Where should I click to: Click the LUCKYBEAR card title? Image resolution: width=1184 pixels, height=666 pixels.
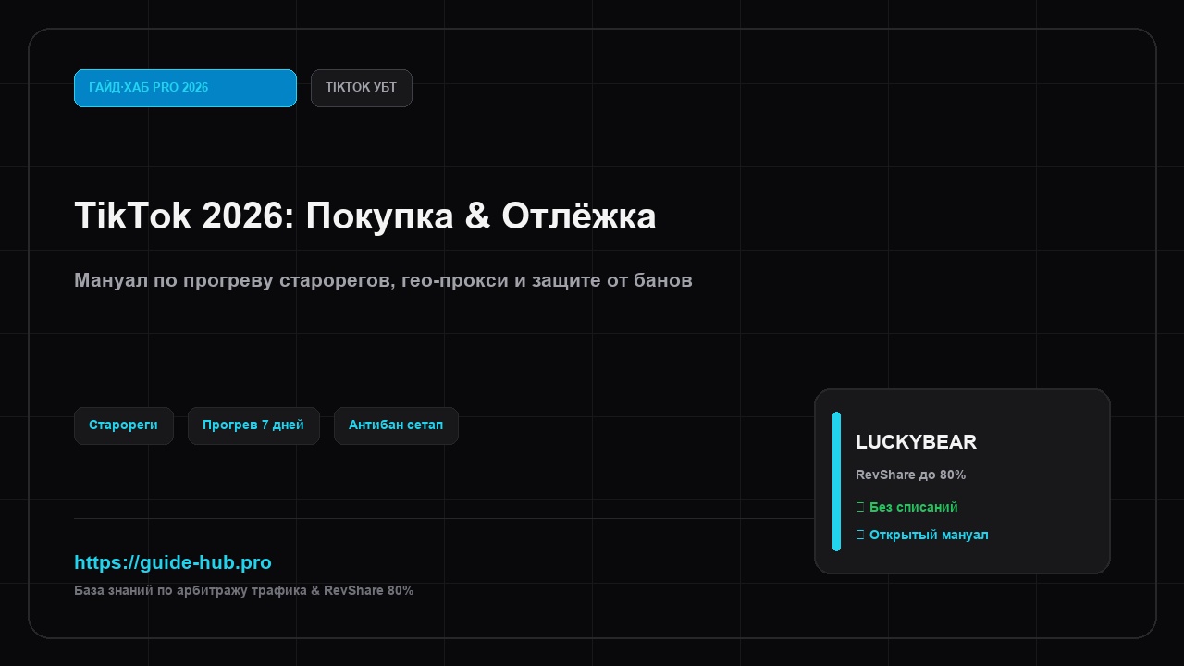coord(916,442)
